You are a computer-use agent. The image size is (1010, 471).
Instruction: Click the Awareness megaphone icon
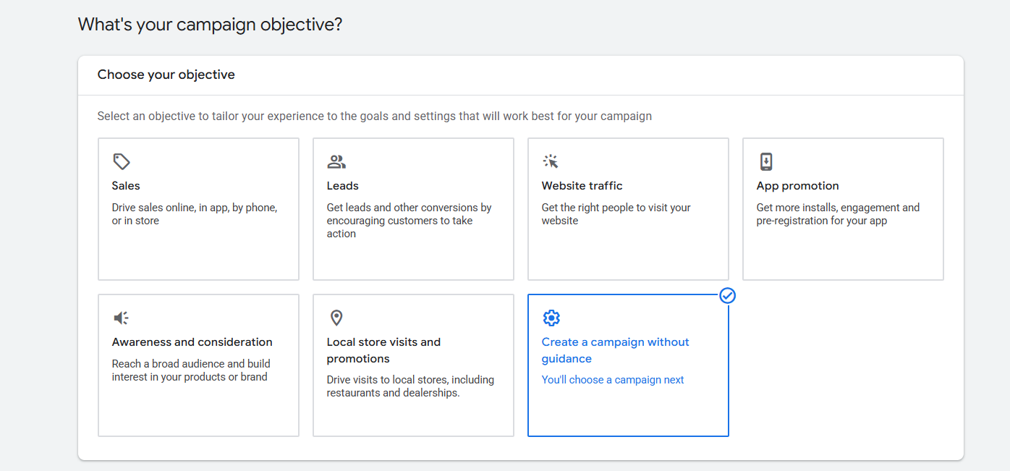[x=121, y=318]
